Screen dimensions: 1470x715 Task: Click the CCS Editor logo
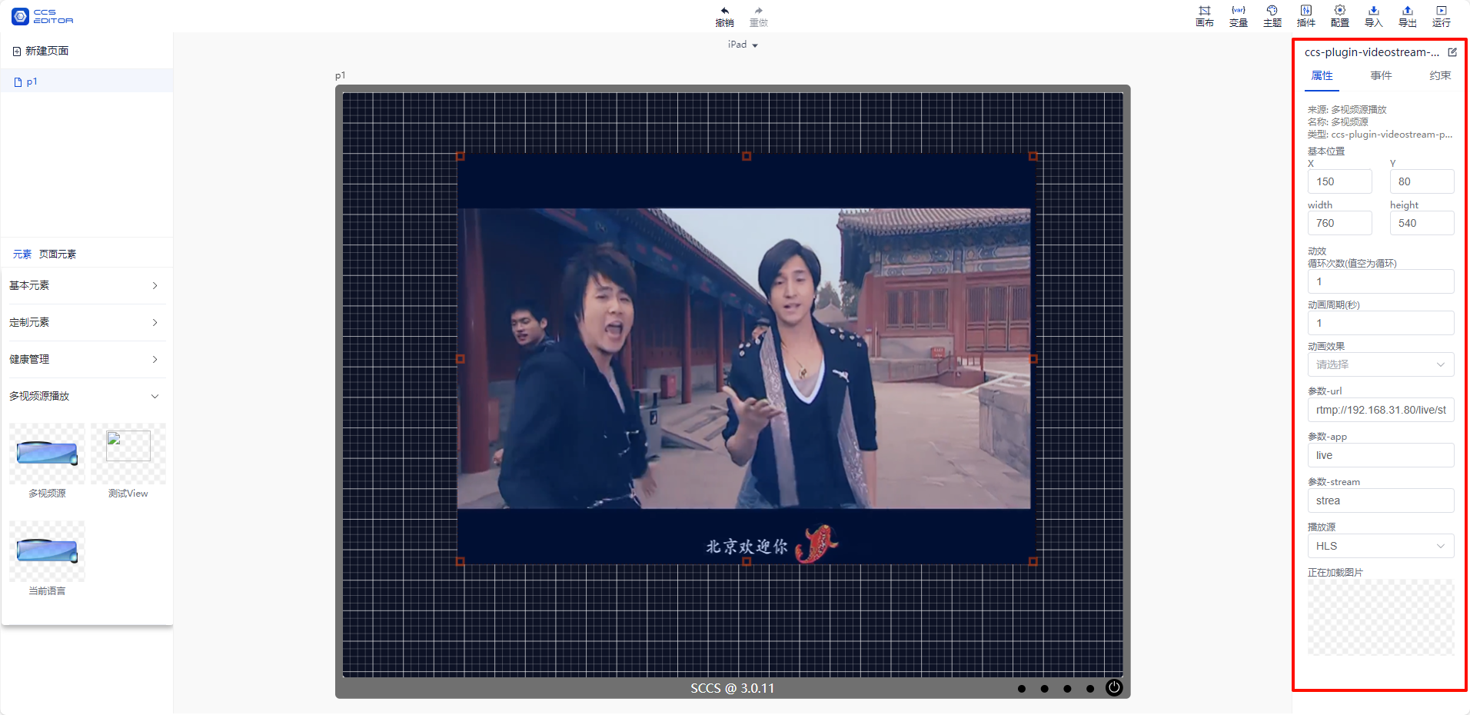click(x=42, y=16)
